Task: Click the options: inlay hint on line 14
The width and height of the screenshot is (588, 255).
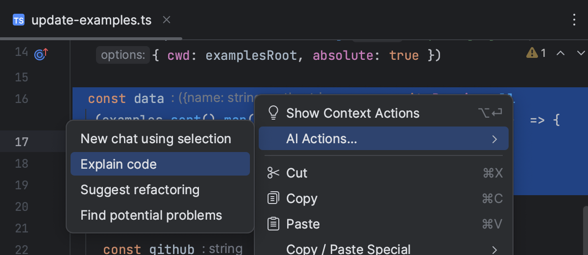Action: [x=123, y=55]
